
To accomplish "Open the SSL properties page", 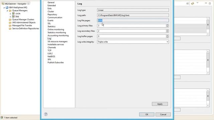I will [49, 23].
